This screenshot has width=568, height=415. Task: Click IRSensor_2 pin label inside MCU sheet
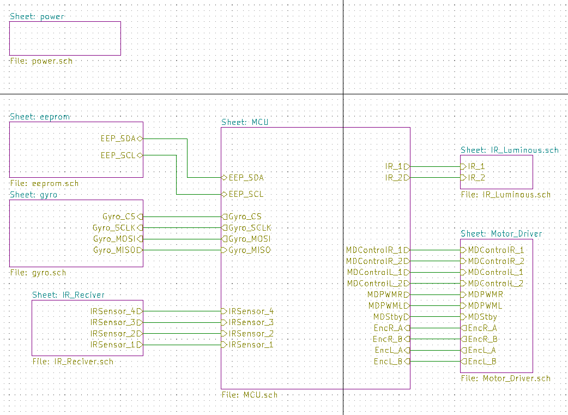pos(251,334)
